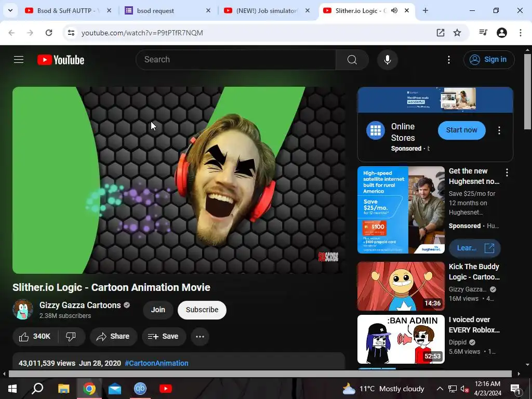Image resolution: width=532 pixels, height=399 pixels.
Task: Open the YouTube guide hamburger menu
Action: (19, 60)
